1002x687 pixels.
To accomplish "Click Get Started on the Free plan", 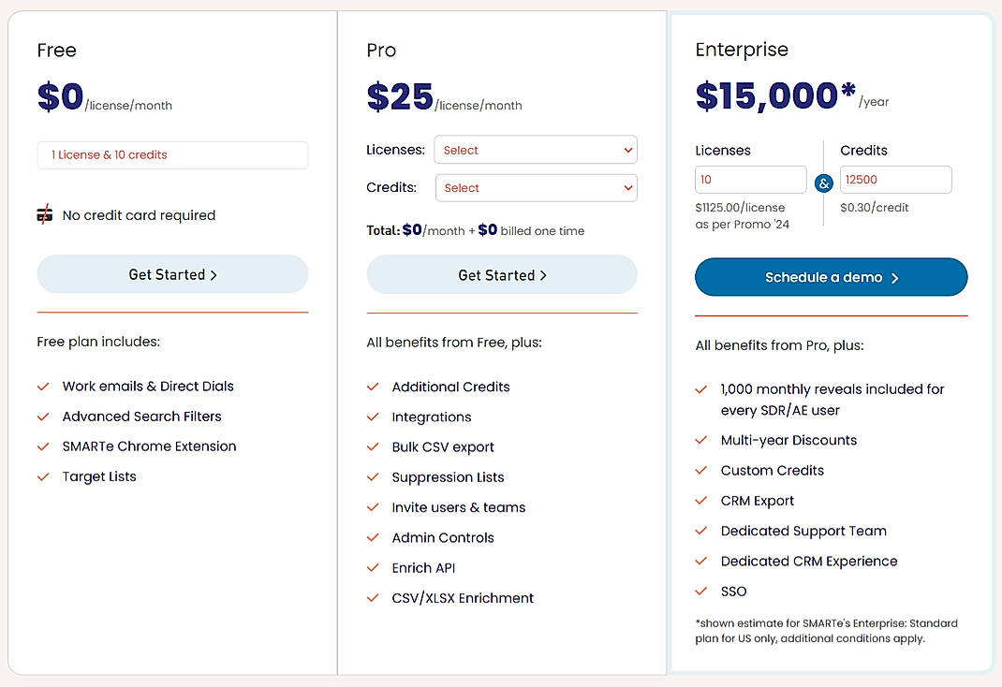I will pos(172,273).
